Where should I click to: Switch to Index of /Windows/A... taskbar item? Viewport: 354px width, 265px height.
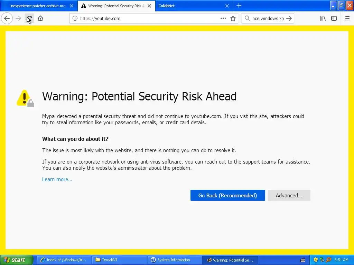coord(64,260)
